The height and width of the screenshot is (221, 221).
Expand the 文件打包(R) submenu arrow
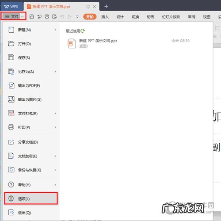pyautogui.click(x=55, y=113)
